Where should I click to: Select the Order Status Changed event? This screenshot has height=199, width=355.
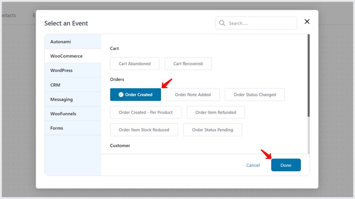pos(255,94)
